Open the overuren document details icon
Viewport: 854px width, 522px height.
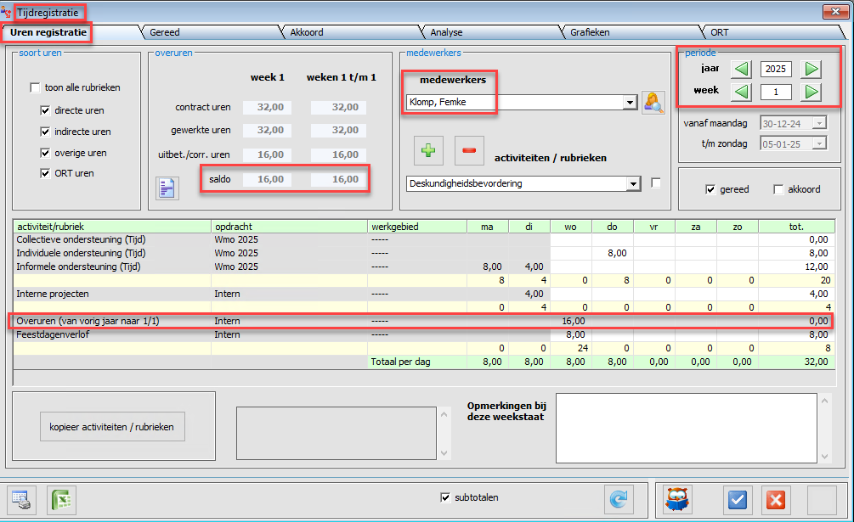[x=167, y=188]
